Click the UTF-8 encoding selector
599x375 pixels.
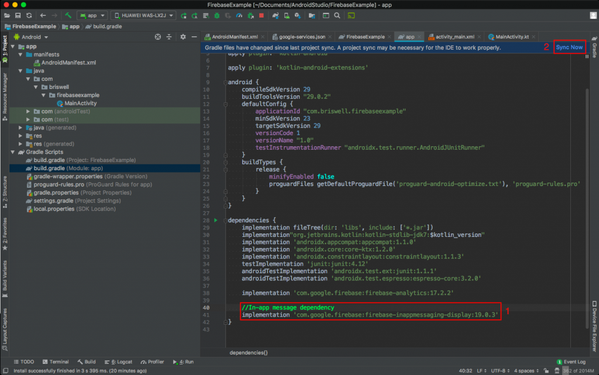pos(500,370)
